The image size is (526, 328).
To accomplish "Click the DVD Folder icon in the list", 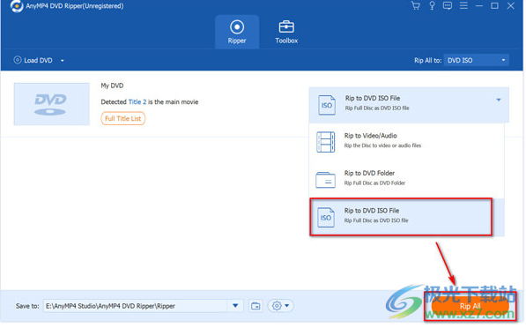I will pos(325,180).
